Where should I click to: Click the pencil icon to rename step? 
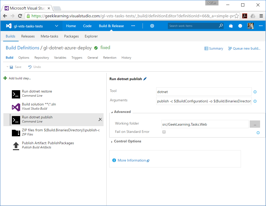click(x=145, y=79)
